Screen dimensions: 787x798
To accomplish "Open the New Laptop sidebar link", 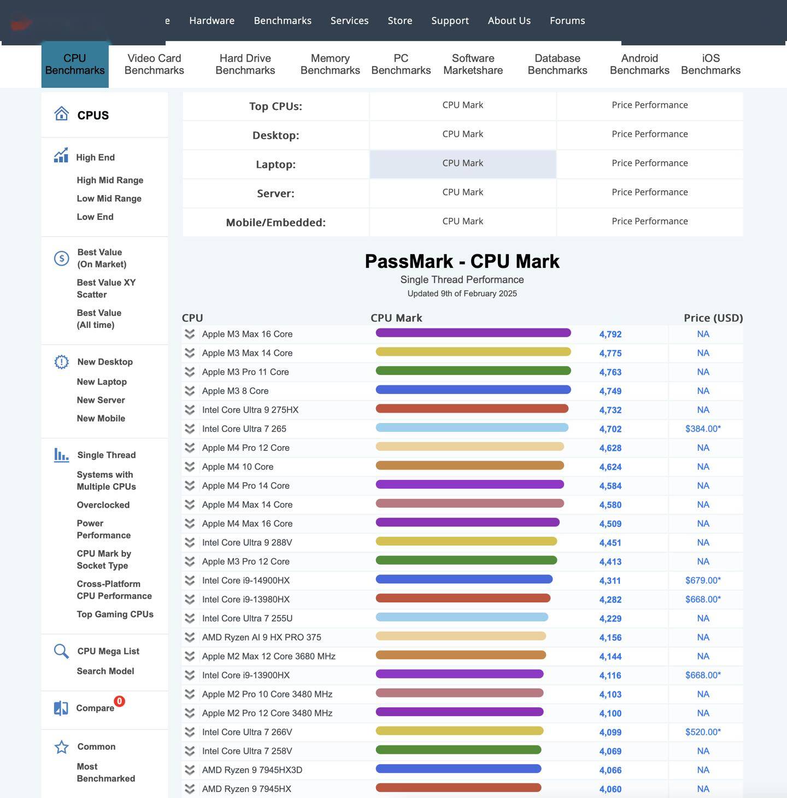I will point(102,382).
